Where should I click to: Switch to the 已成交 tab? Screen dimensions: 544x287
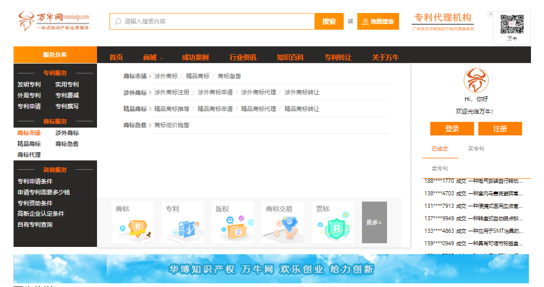coord(440,148)
